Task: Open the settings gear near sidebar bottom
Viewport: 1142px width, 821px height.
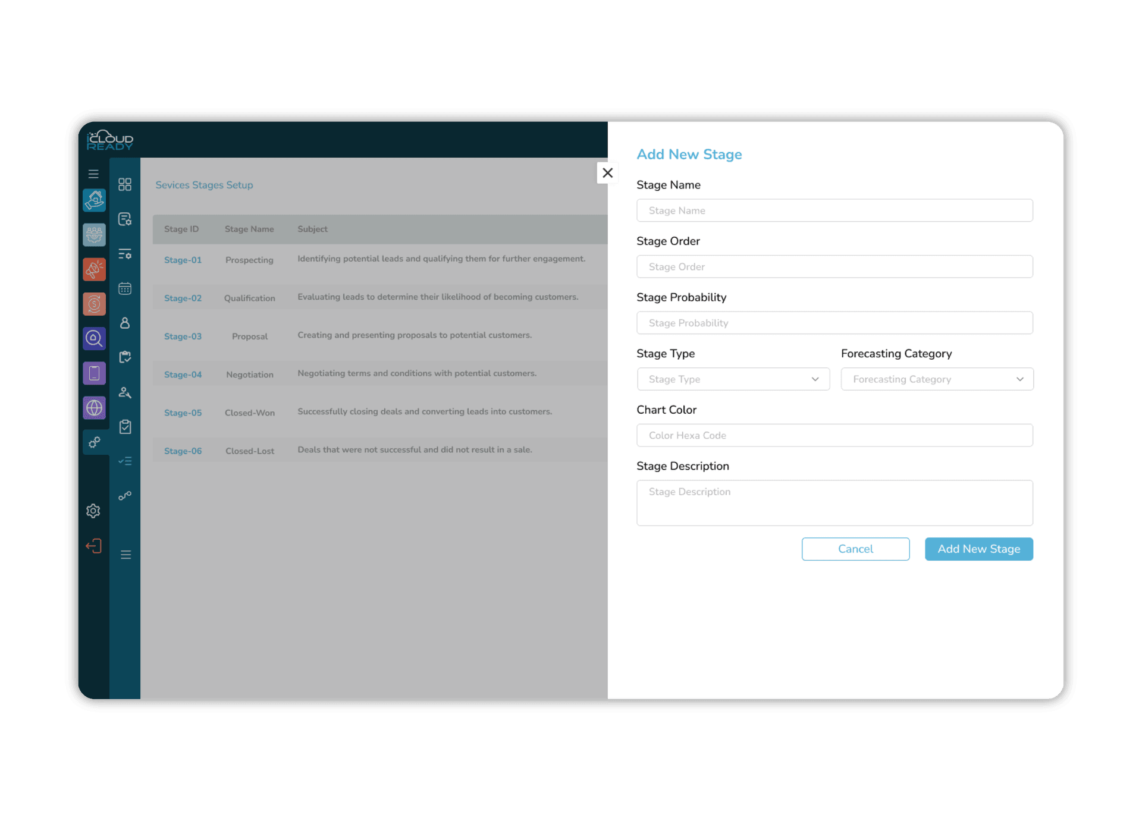Action: [x=93, y=511]
